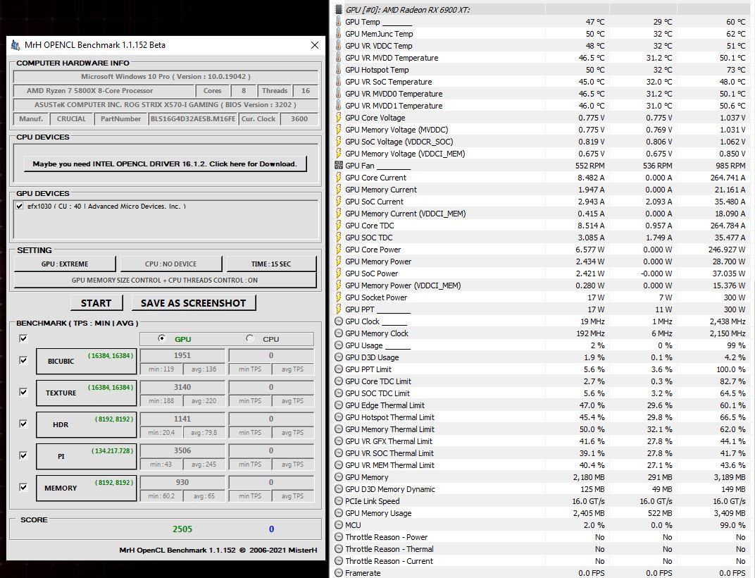Click the fan icon beside GPU Fan
The image size is (755, 578).
[339, 166]
